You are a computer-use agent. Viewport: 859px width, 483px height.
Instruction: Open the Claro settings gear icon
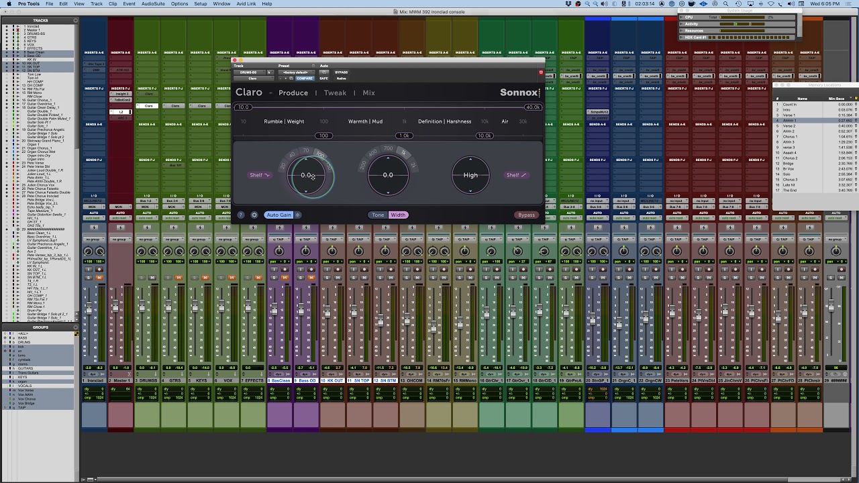(x=254, y=215)
